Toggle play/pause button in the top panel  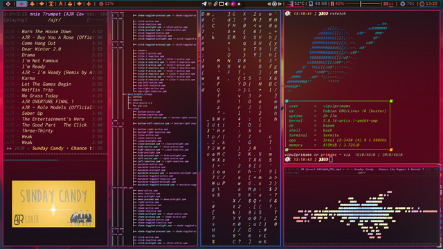pyautogui.click(x=274, y=3)
